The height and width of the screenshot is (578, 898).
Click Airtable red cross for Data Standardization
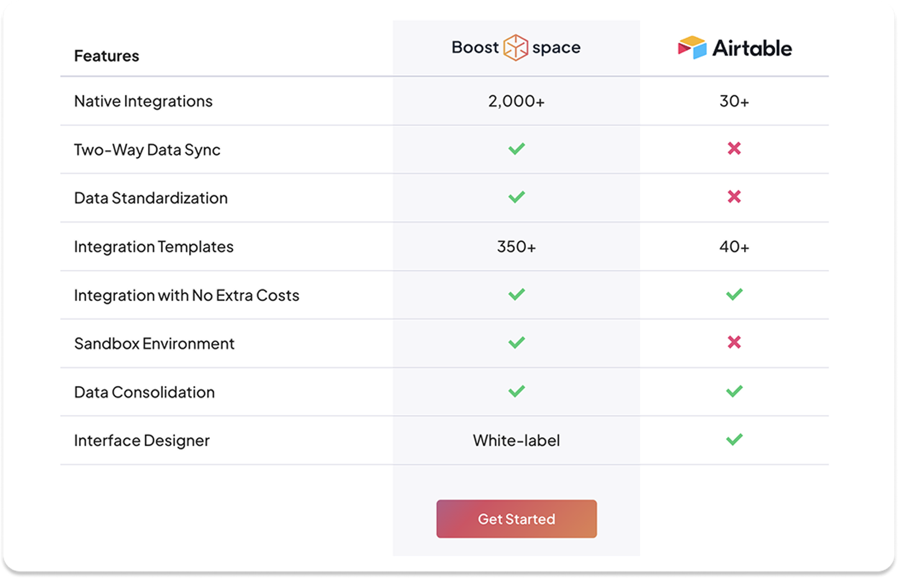734,197
